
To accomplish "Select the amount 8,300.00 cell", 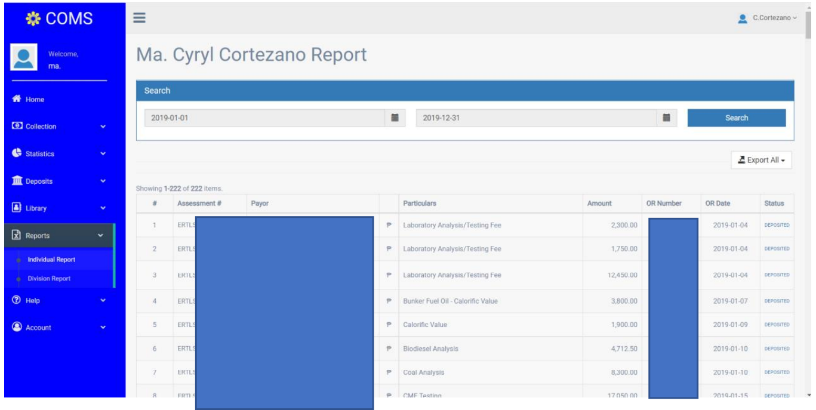I will click(x=611, y=372).
